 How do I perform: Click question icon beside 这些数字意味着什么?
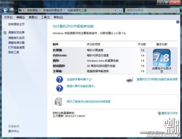pyautogui.click(x=60, y=80)
